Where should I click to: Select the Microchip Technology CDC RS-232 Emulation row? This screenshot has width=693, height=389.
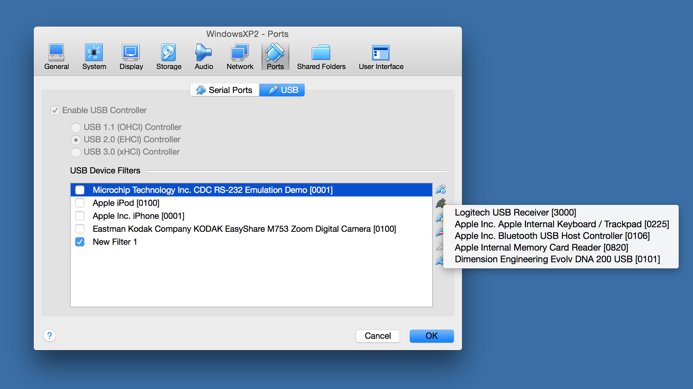coord(251,190)
